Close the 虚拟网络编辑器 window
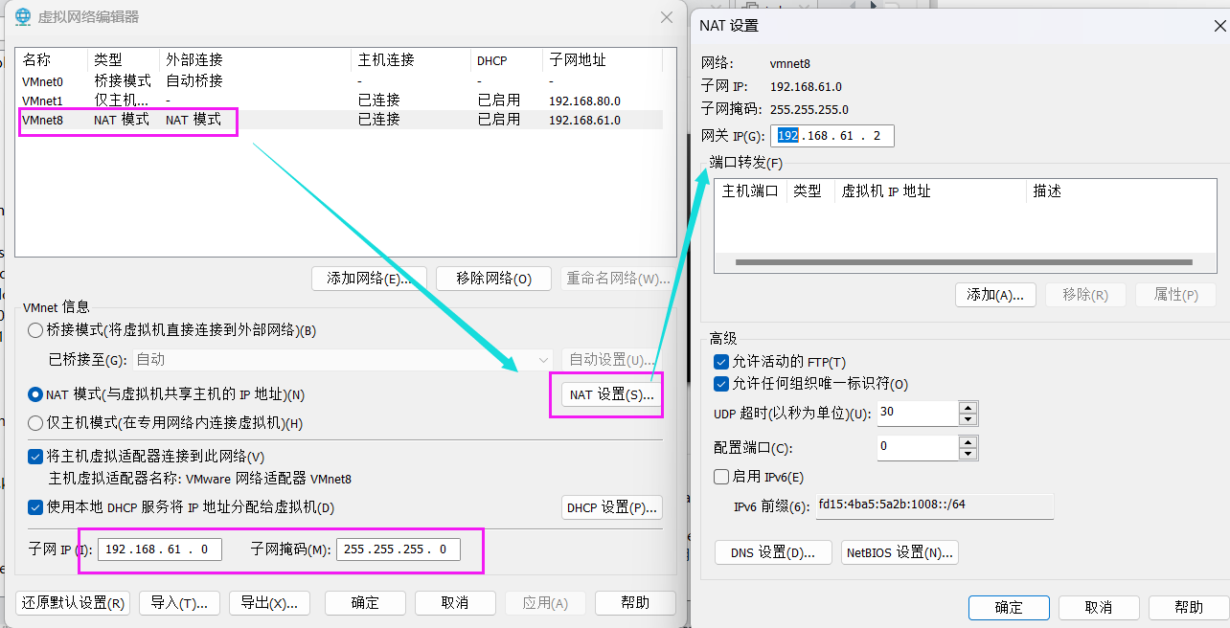Image resolution: width=1230 pixels, height=628 pixels. pyautogui.click(x=667, y=17)
